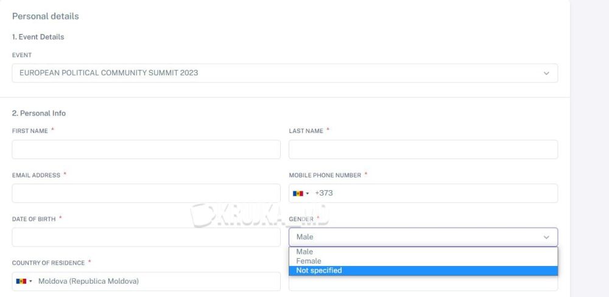Click the partially hidden field below the gender list
This screenshot has width=609, height=297.
pos(423,284)
